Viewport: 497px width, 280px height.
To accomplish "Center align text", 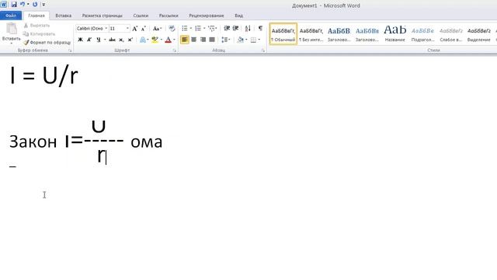I will pos(193,40).
